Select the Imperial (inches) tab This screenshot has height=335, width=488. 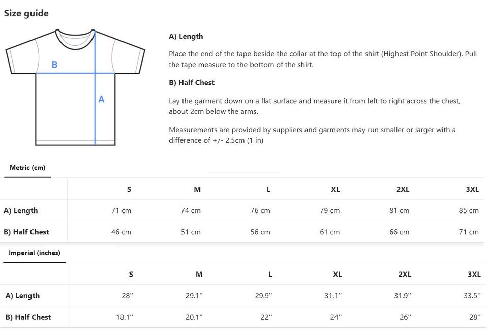point(35,253)
